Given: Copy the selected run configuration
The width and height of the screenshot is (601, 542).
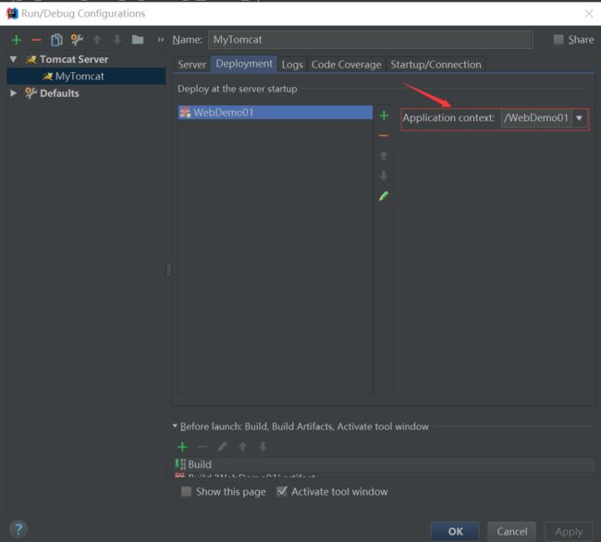Looking at the screenshot, I should [56, 40].
